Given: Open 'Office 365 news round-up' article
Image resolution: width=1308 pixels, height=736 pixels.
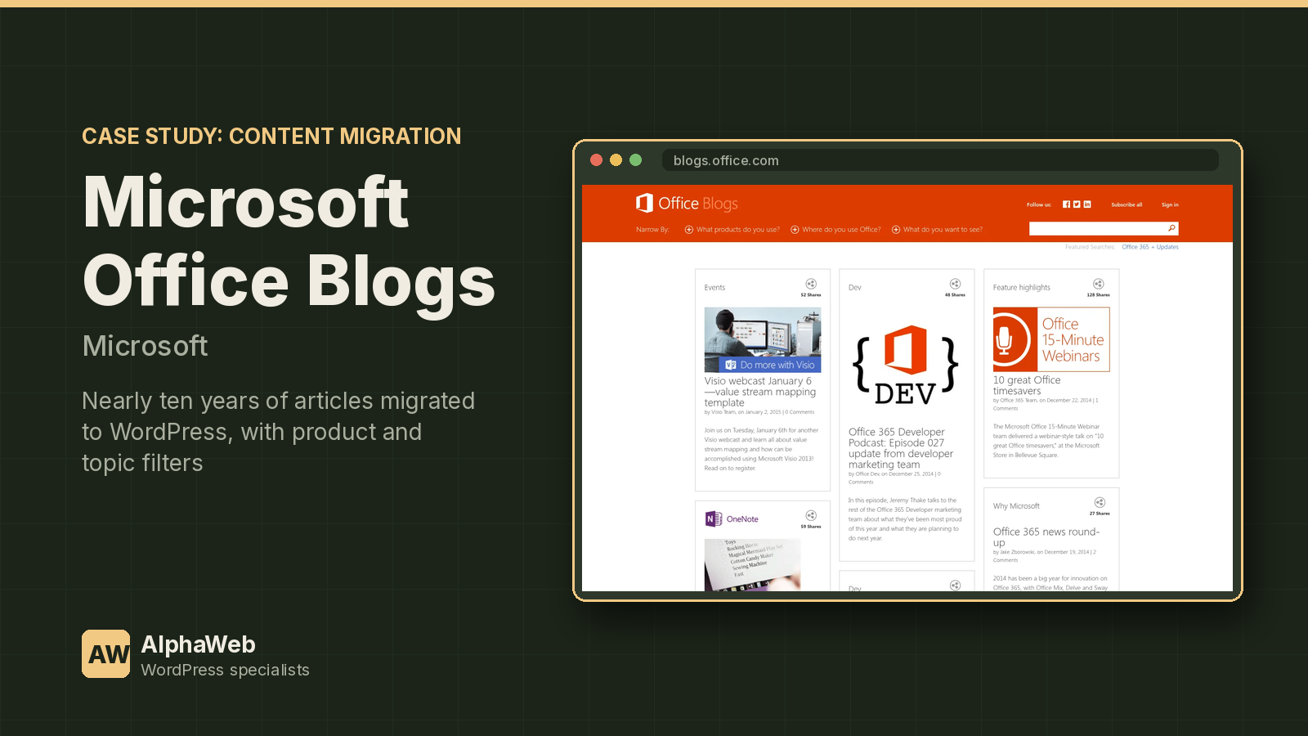Looking at the screenshot, I should point(1046,536).
